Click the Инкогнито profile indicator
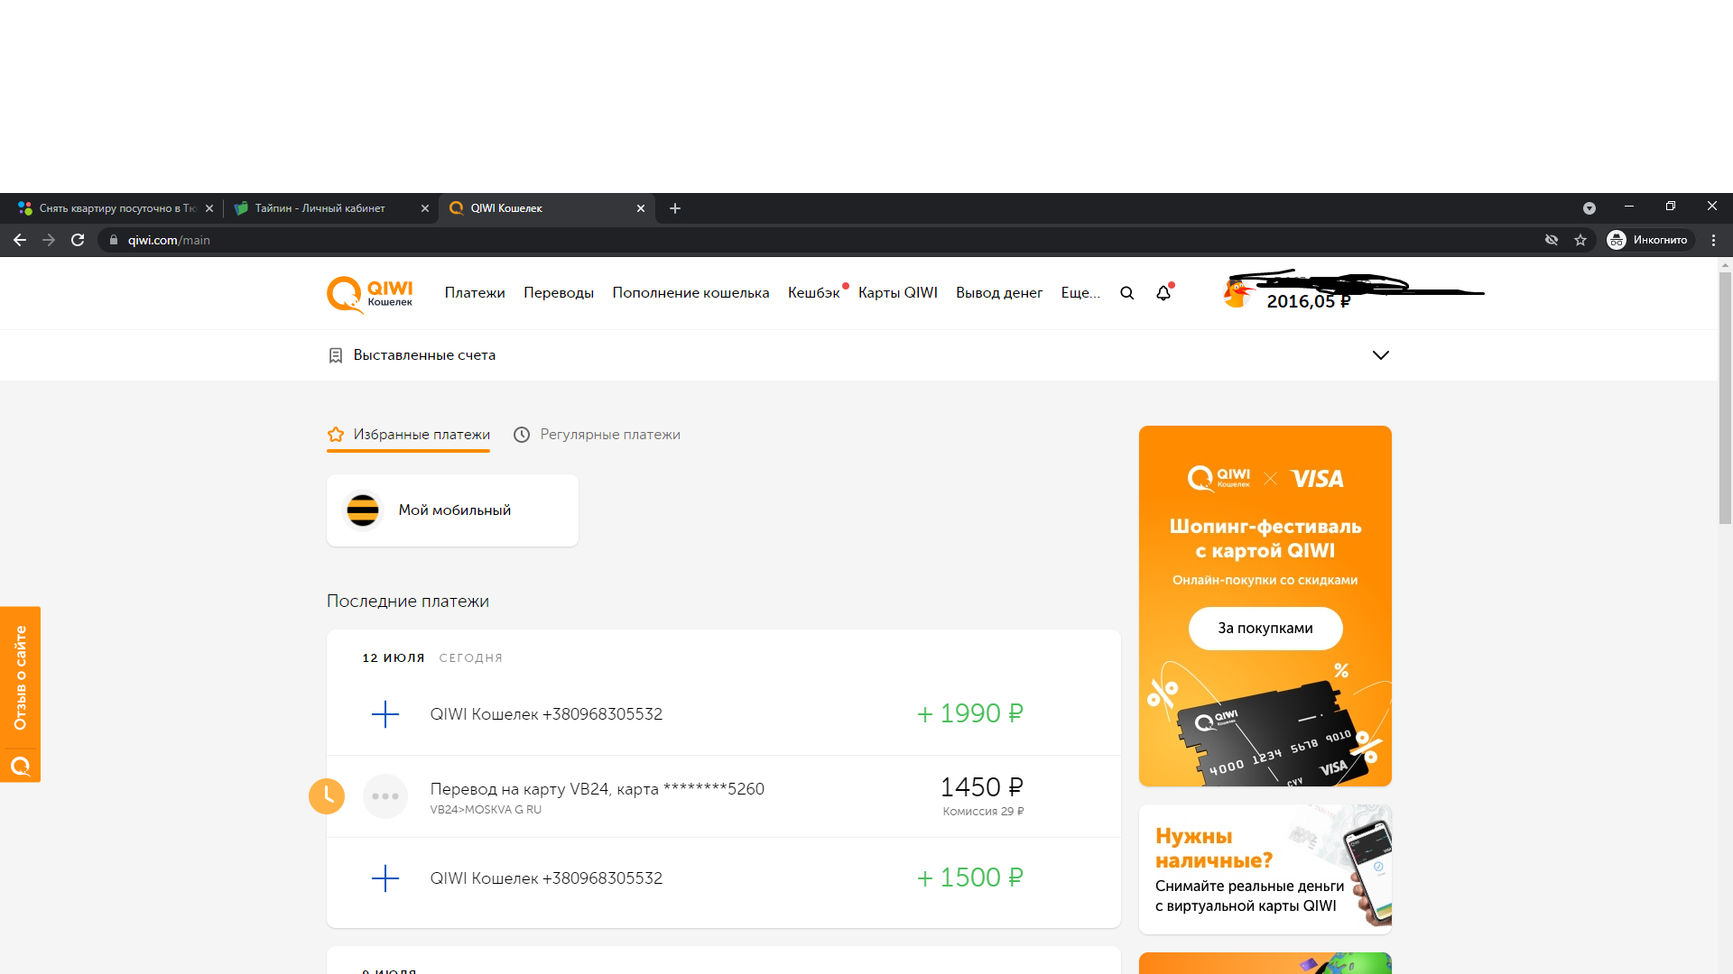 (1648, 240)
